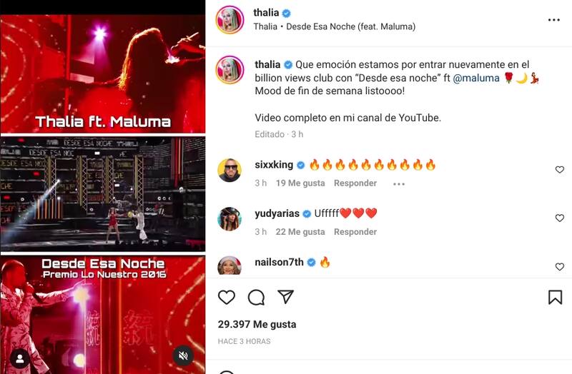Open the nailson7th username link
The width and height of the screenshot is (572, 374).
point(279,262)
